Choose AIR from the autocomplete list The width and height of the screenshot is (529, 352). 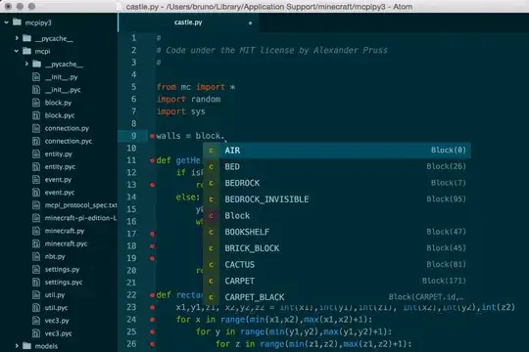(x=337, y=151)
